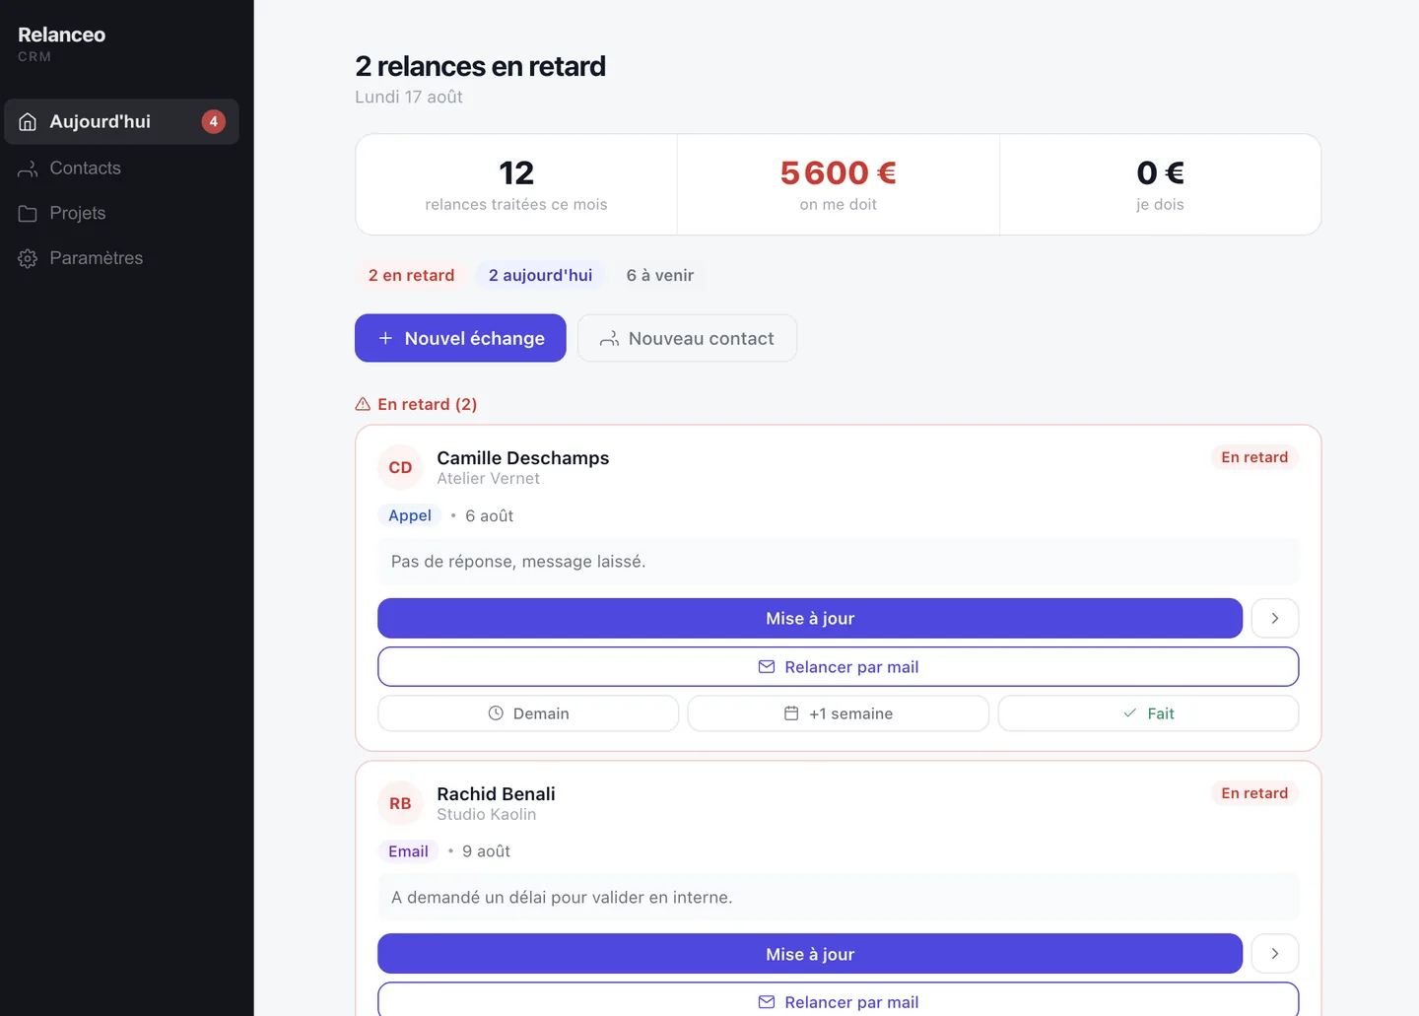Mark Camille Deschamps follow-up as Fait
The height and width of the screenshot is (1016, 1419).
[1148, 713]
